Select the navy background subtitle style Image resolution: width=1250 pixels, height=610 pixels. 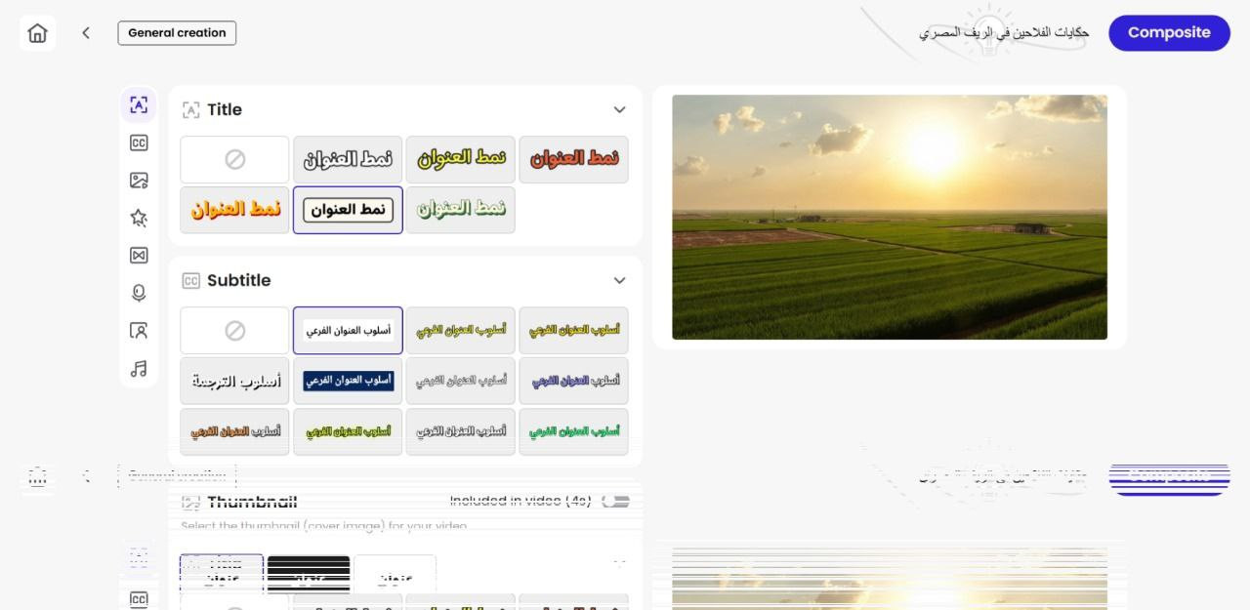click(x=348, y=381)
